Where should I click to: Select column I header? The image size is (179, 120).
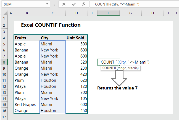168,13
